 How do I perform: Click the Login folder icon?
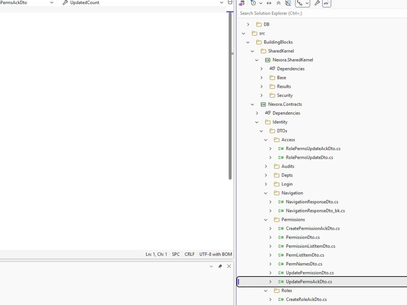[x=277, y=184]
